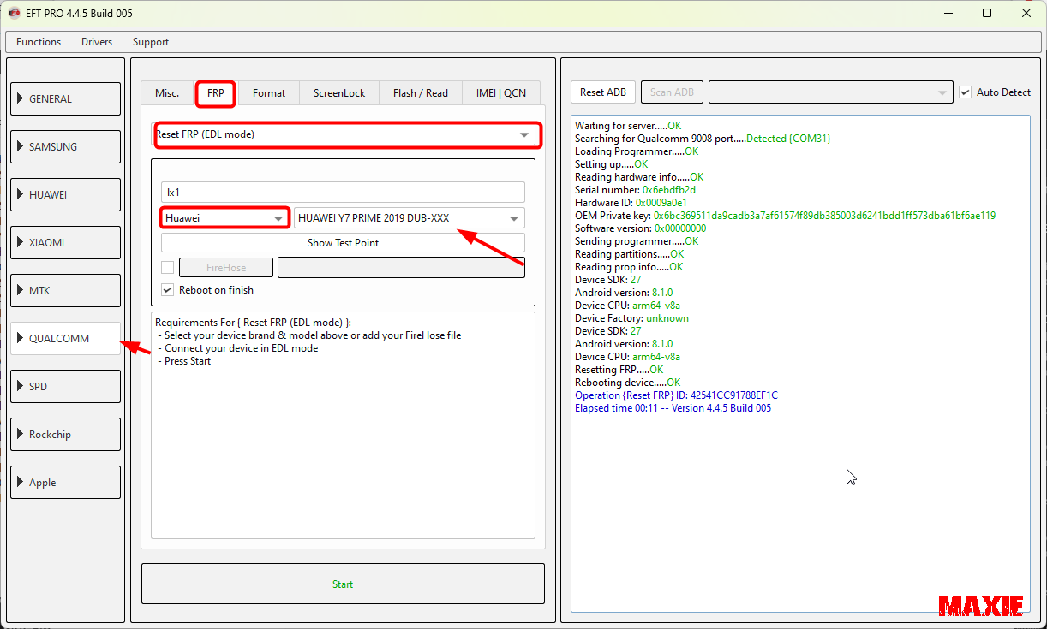Click the Software version log line

[640, 228]
